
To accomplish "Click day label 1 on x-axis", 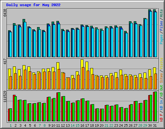I will pyautogui.click(x=11, y=125).
